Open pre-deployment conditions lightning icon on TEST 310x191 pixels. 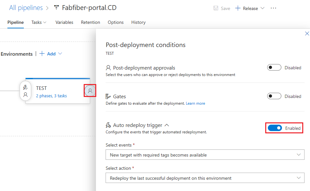pos(25,86)
